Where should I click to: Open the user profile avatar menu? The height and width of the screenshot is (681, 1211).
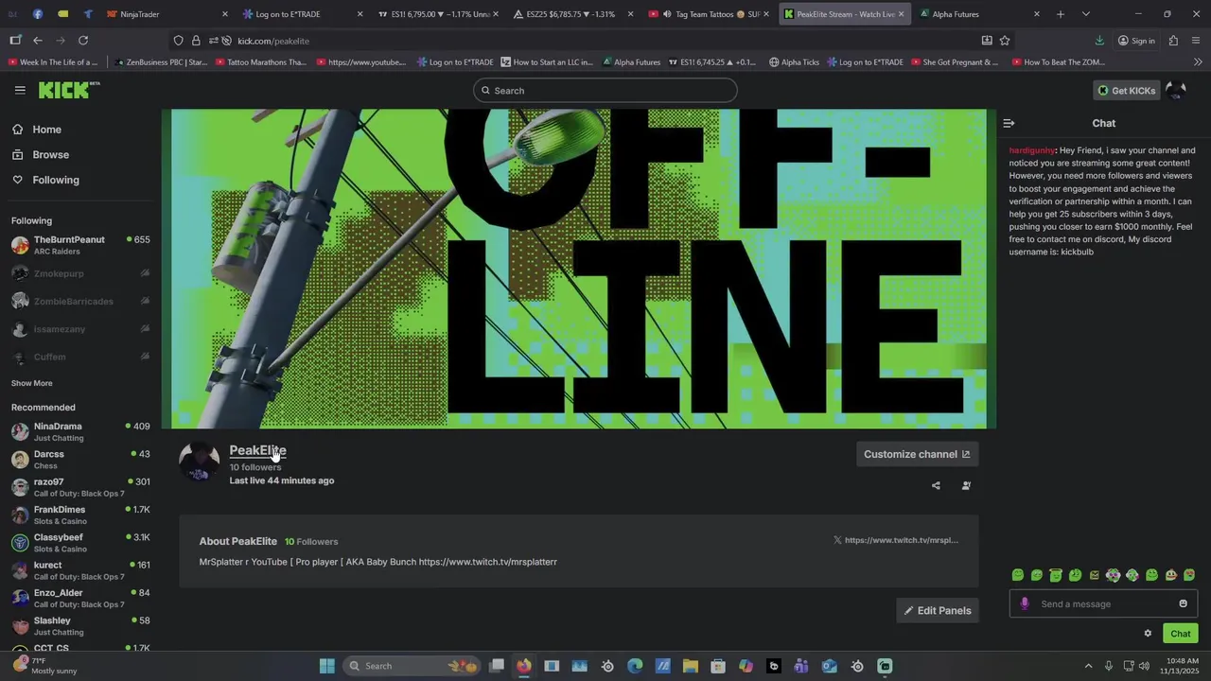click(1176, 91)
